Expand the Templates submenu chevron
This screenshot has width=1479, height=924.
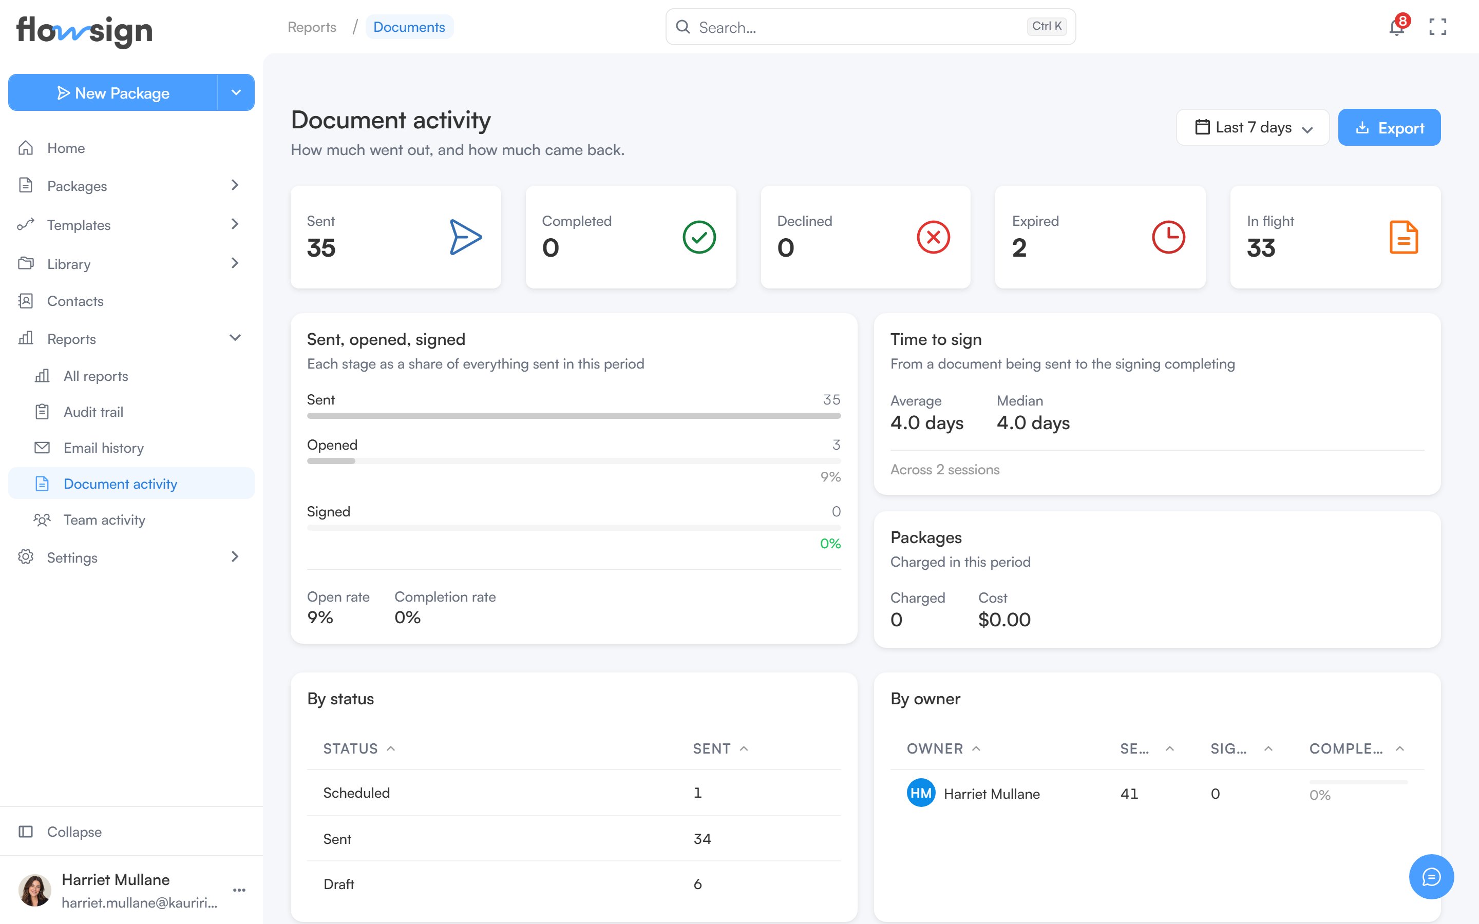point(235,224)
